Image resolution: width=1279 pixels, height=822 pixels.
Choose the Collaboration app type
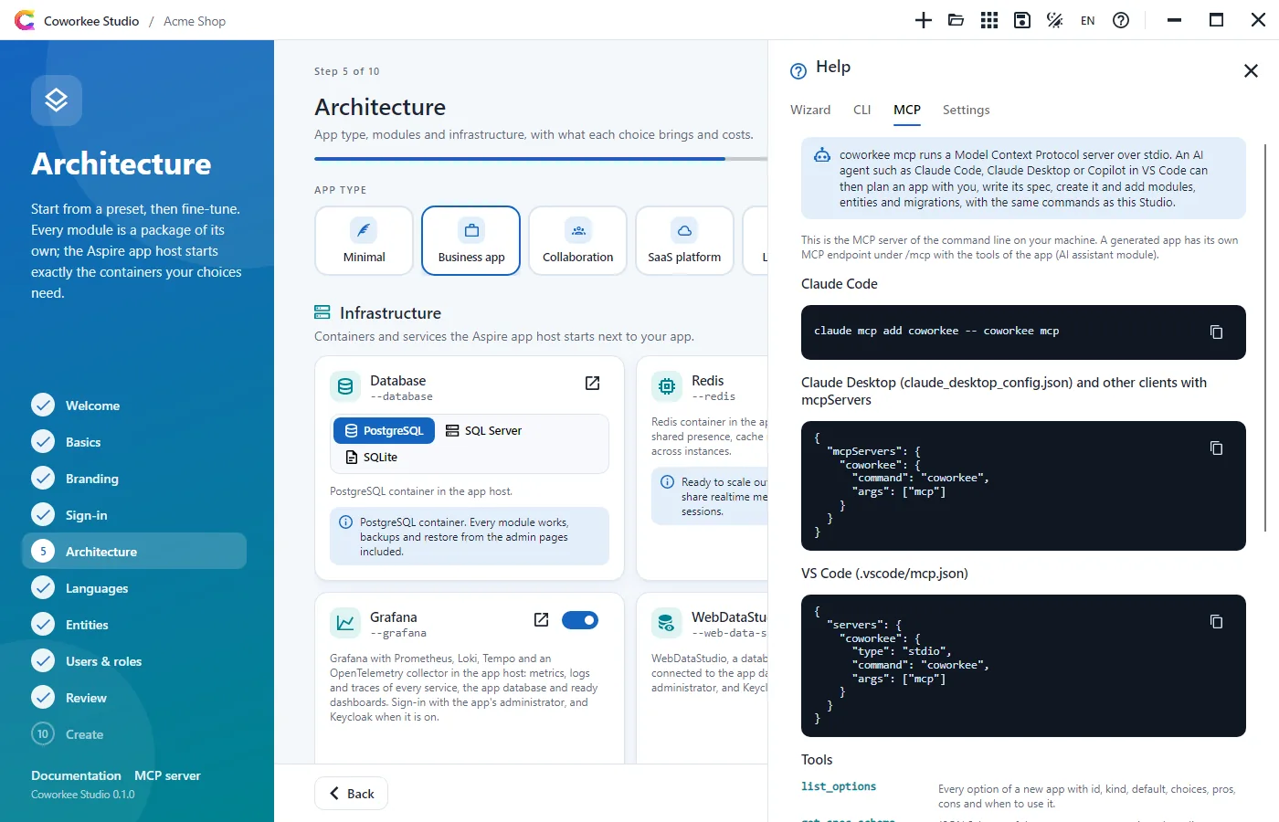(x=578, y=240)
